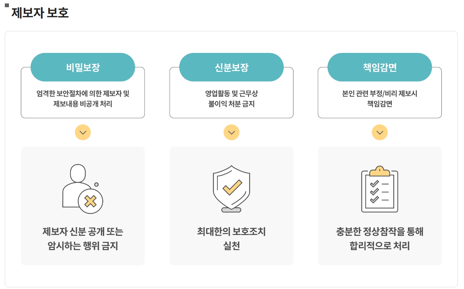This screenshot has width=464, height=289.
Task: Click the yellow checkmark inside the shield
Action: (233, 187)
